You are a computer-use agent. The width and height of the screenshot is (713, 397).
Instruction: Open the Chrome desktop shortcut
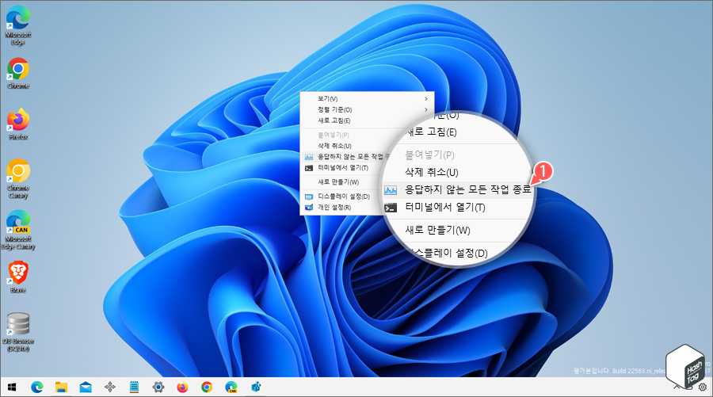pyautogui.click(x=18, y=73)
